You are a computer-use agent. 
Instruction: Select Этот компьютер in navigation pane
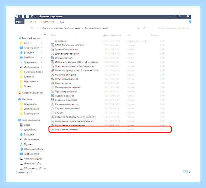(31, 120)
